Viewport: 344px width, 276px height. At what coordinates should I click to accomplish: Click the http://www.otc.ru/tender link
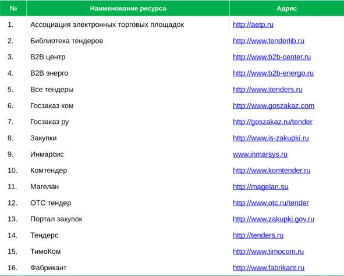pyautogui.click(x=271, y=203)
